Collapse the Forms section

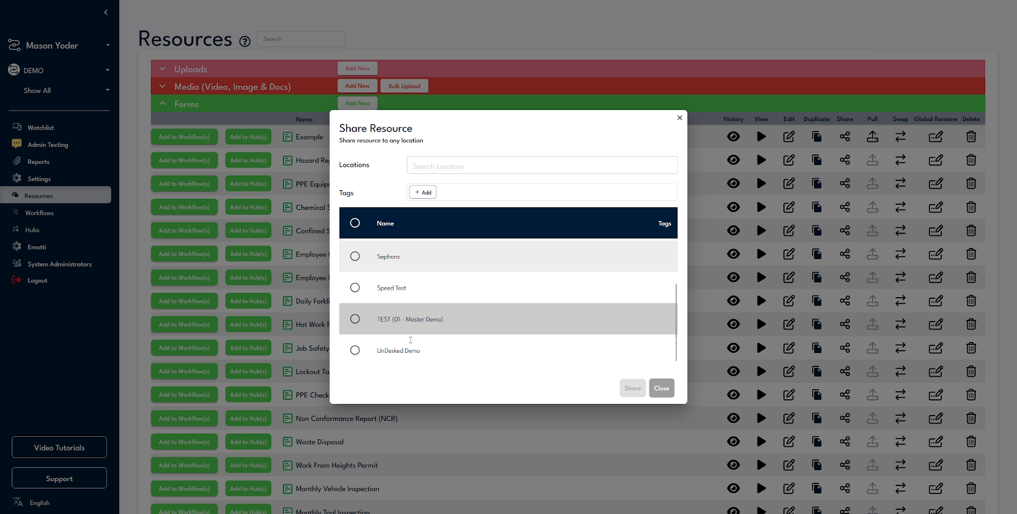click(162, 103)
